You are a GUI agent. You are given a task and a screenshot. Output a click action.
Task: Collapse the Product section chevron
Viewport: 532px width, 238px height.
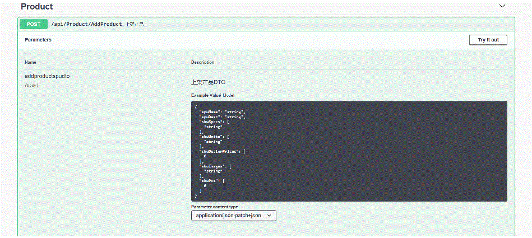tap(502, 6)
